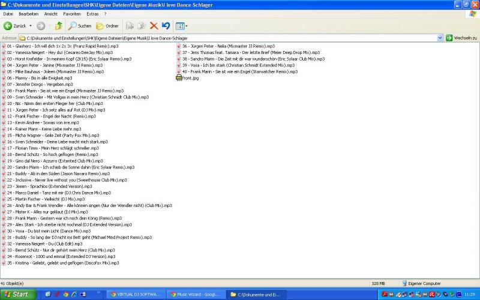Viewport: 480px width, 300px height.
Task: Click the red Delete X icon
Action: click(154, 26)
